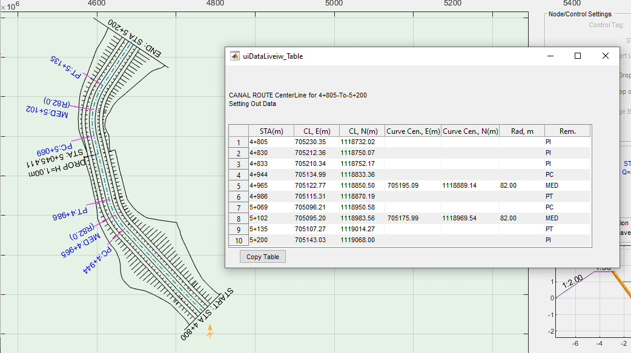Select row 5 header in the table
Screen dimensions: 631x353
click(x=239, y=186)
